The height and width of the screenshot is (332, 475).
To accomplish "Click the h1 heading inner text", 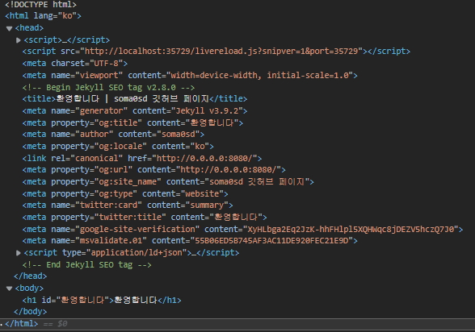I will tap(135, 300).
